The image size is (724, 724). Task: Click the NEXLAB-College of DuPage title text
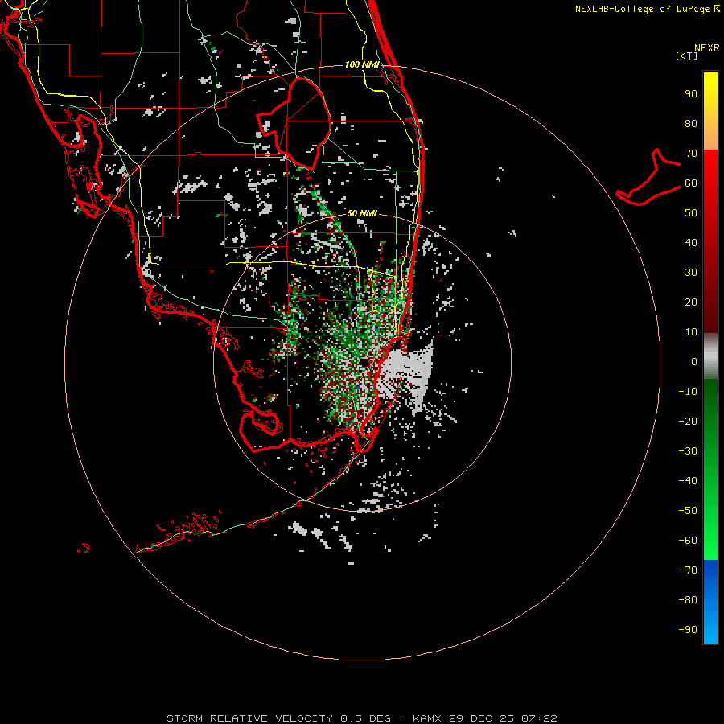click(647, 9)
